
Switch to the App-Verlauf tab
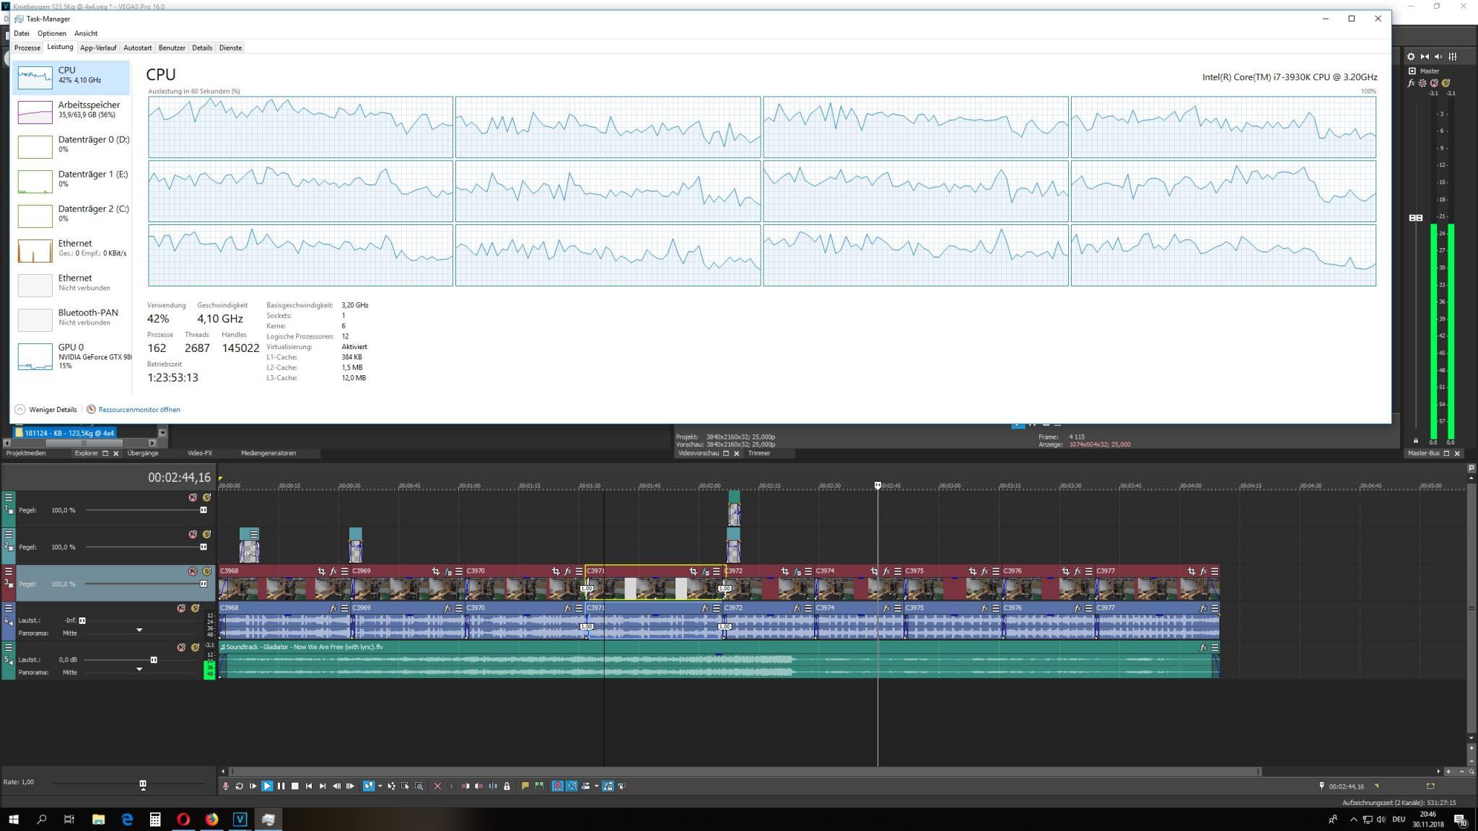(98, 48)
